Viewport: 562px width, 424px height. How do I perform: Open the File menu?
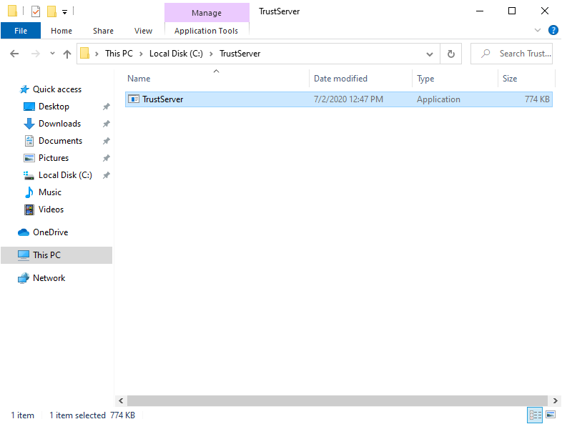click(21, 31)
